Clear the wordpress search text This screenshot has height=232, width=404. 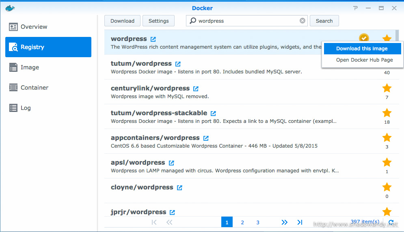click(x=302, y=21)
